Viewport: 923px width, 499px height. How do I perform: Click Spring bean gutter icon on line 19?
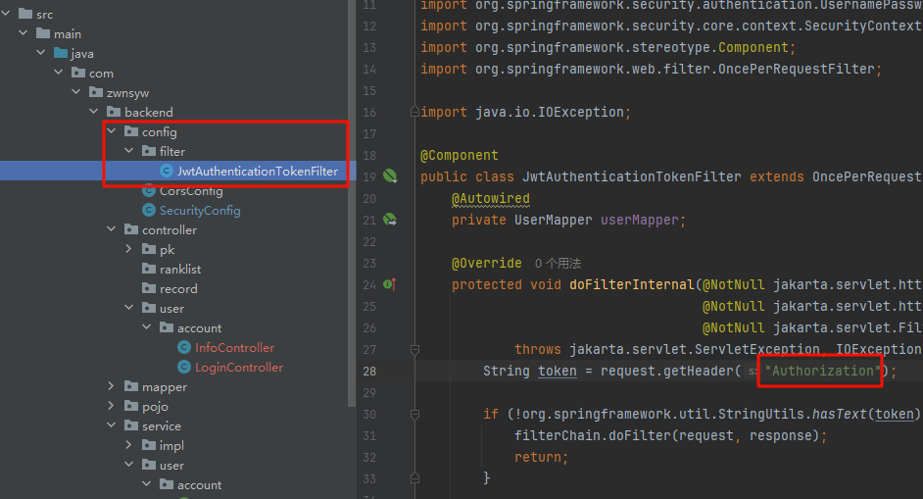click(390, 175)
